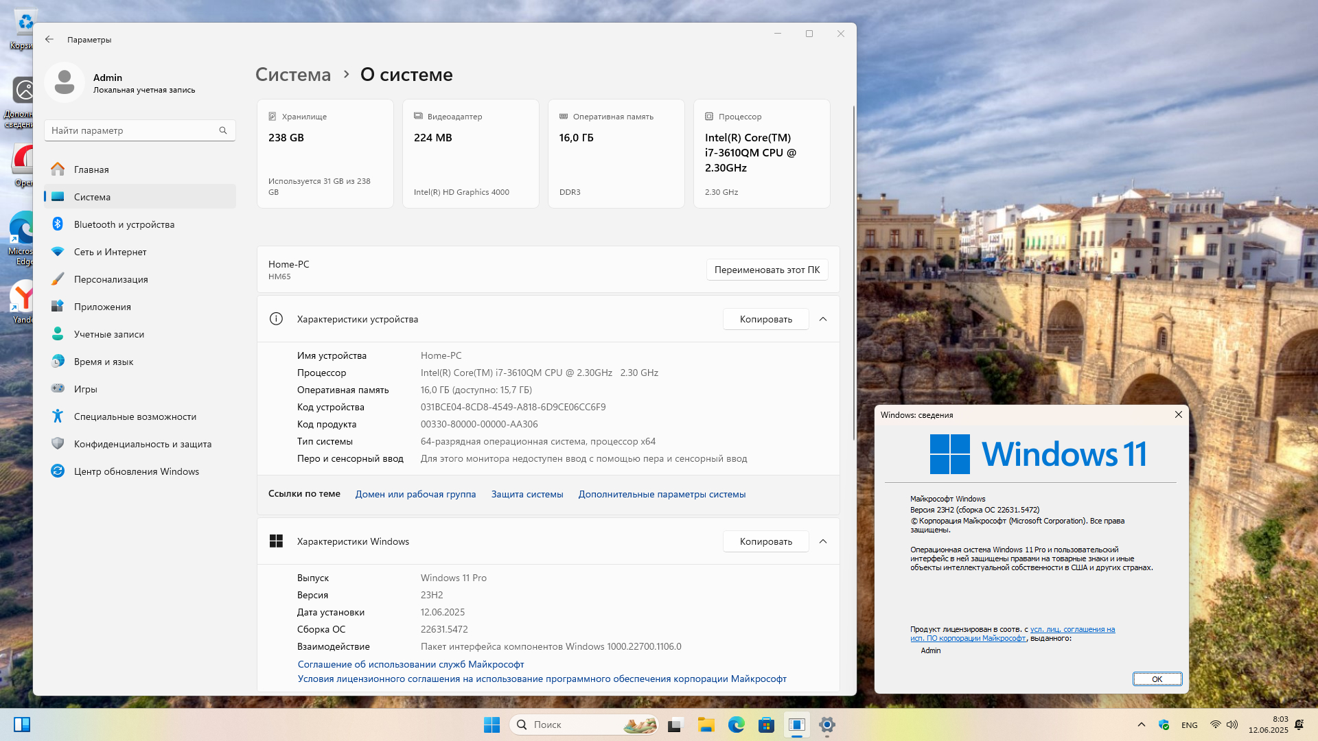
Task: Open Bluetooth и устройства section
Action: pyautogui.click(x=124, y=224)
